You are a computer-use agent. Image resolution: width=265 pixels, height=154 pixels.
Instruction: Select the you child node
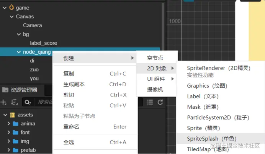(34, 79)
